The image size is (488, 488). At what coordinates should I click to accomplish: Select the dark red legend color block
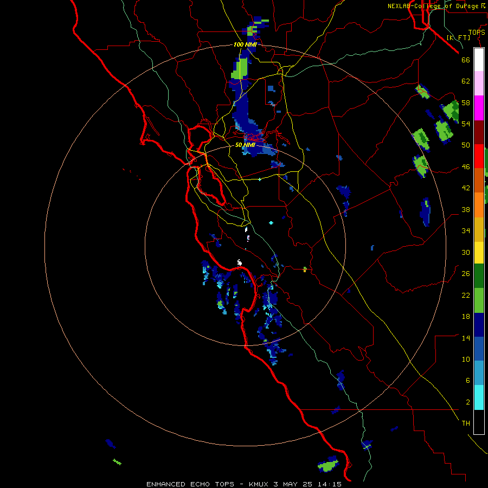479,132
